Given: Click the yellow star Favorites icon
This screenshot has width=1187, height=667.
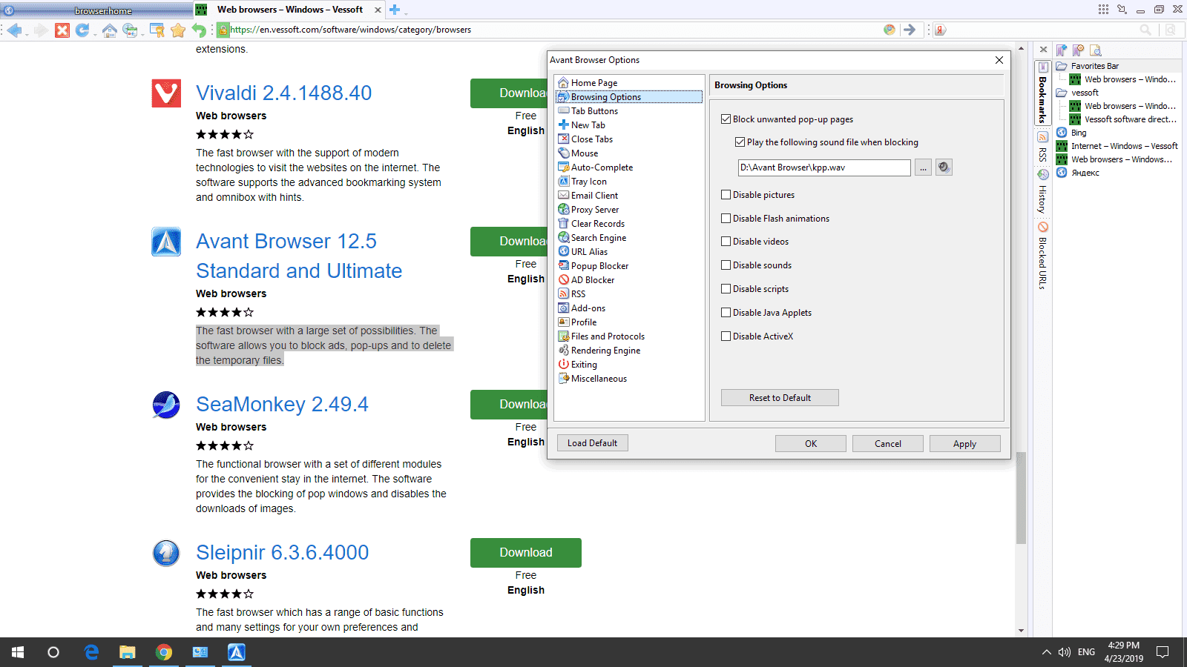Looking at the screenshot, I should pyautogui.click(x=178, y=30).
